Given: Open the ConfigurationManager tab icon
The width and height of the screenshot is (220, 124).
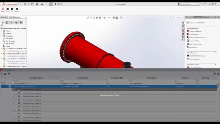Looking at the screenshot, I should click(12, 22).
